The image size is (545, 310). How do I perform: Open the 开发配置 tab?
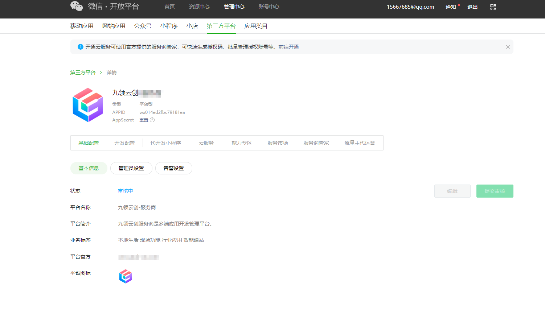125,143
